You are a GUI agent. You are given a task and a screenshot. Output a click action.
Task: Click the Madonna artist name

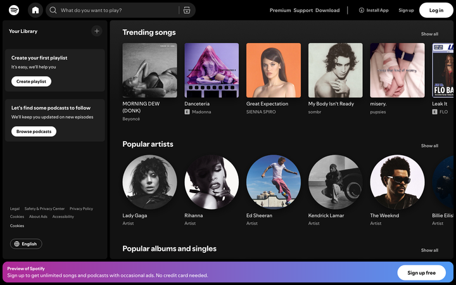coord(201,111)
